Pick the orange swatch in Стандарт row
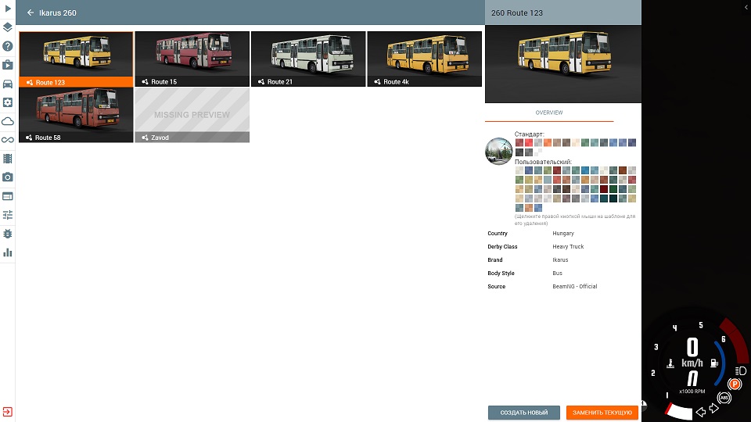Viewport: 751px width, 422px height. pyautogui.click(x=548, y=143)
